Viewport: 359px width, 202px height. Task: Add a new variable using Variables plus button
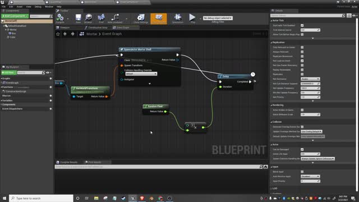tap(50, 100)
